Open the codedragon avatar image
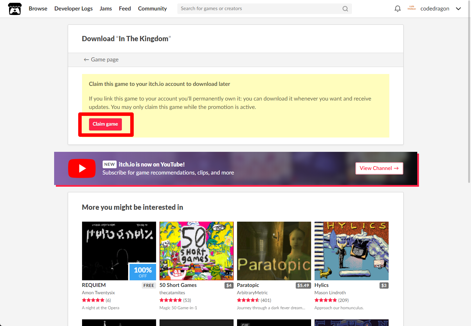 point(412,8)
